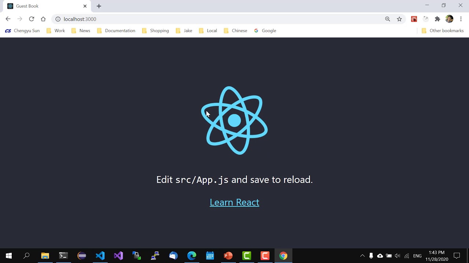Show hidden system tray icons
Screen dimensions: 469x263
(362, 256)
